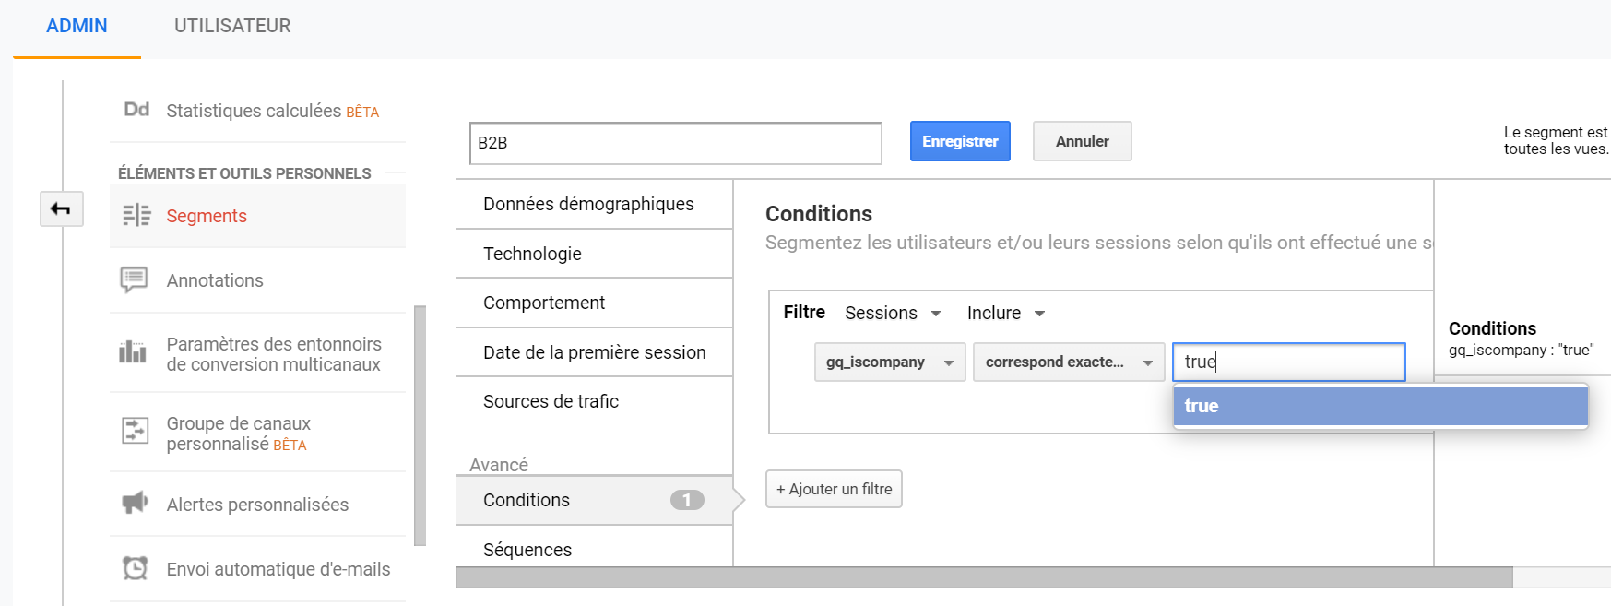The width and height of the screenshot is (1611, 606).
Task: Click Ajouter un filtre button
Action: [834, 489]
